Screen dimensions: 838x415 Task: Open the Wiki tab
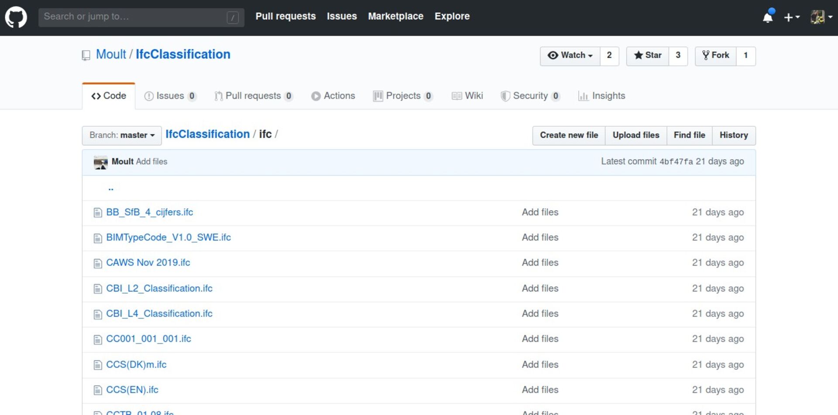coord(467,96)
